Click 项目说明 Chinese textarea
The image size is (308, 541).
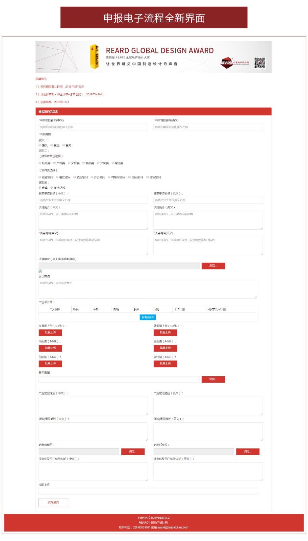[93, 246]
